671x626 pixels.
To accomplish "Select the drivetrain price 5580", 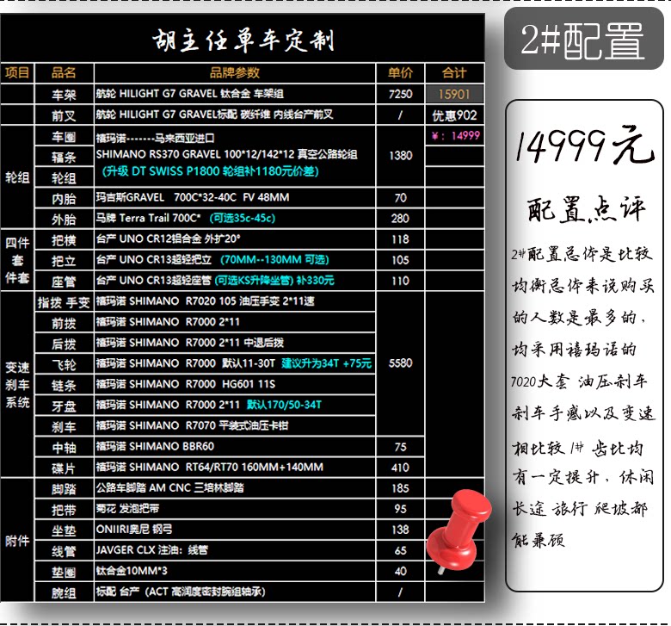I will click(x=400, y=363).
